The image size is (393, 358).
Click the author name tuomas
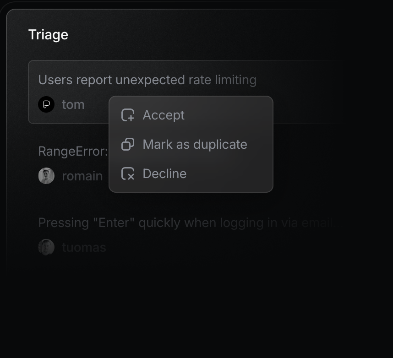pos(84,247)
